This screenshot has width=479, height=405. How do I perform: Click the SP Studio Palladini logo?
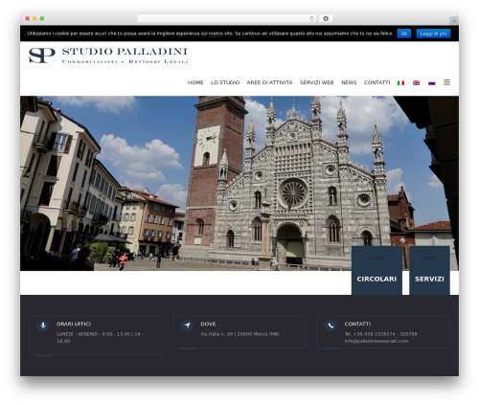(x=108, y=56)
